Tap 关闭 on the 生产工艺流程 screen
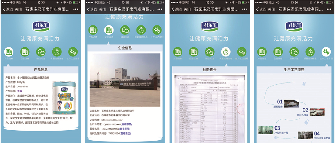This screenshot has width=335, height=143. [x=272, y=10]
